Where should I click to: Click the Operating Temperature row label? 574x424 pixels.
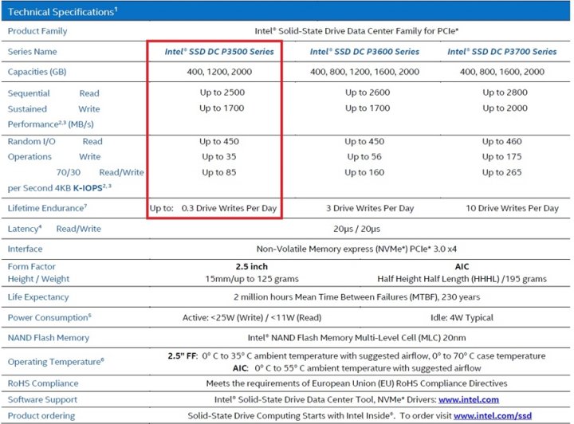(x=56, y=362)
